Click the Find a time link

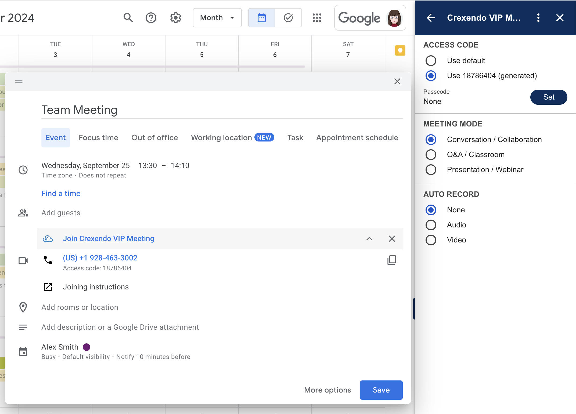tap(61, 194)
